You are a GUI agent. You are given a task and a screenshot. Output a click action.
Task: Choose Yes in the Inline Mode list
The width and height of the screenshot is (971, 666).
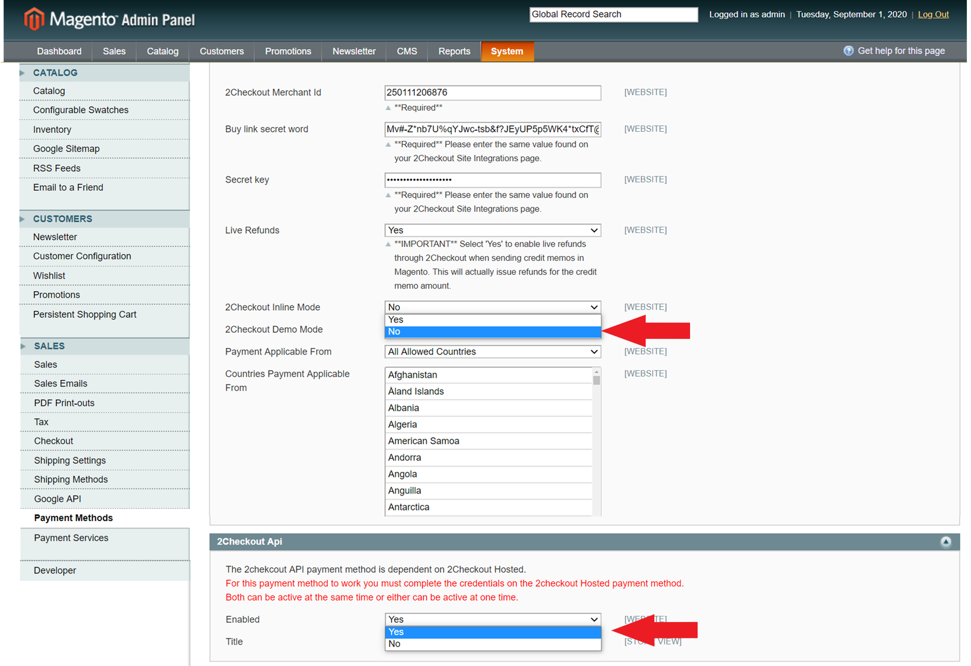pos(493,320)
